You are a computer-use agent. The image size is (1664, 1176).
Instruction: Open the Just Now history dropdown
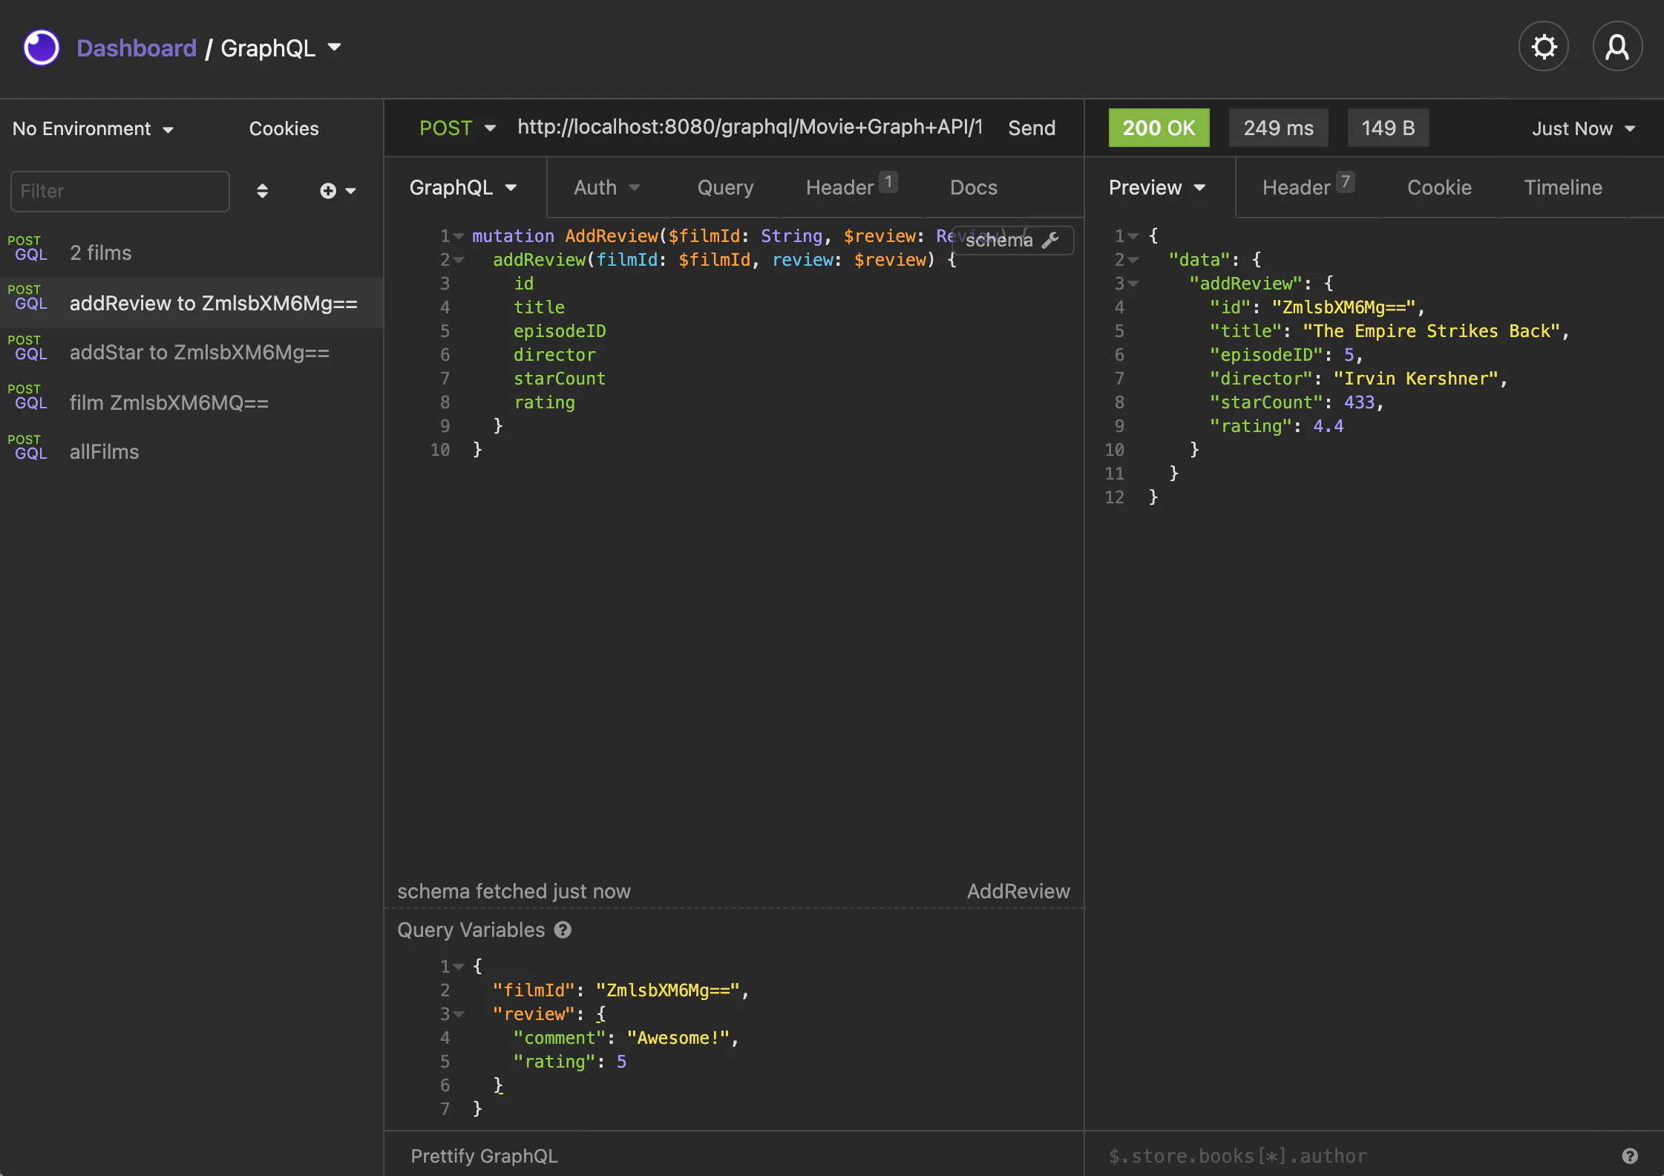pos(1584,128)
